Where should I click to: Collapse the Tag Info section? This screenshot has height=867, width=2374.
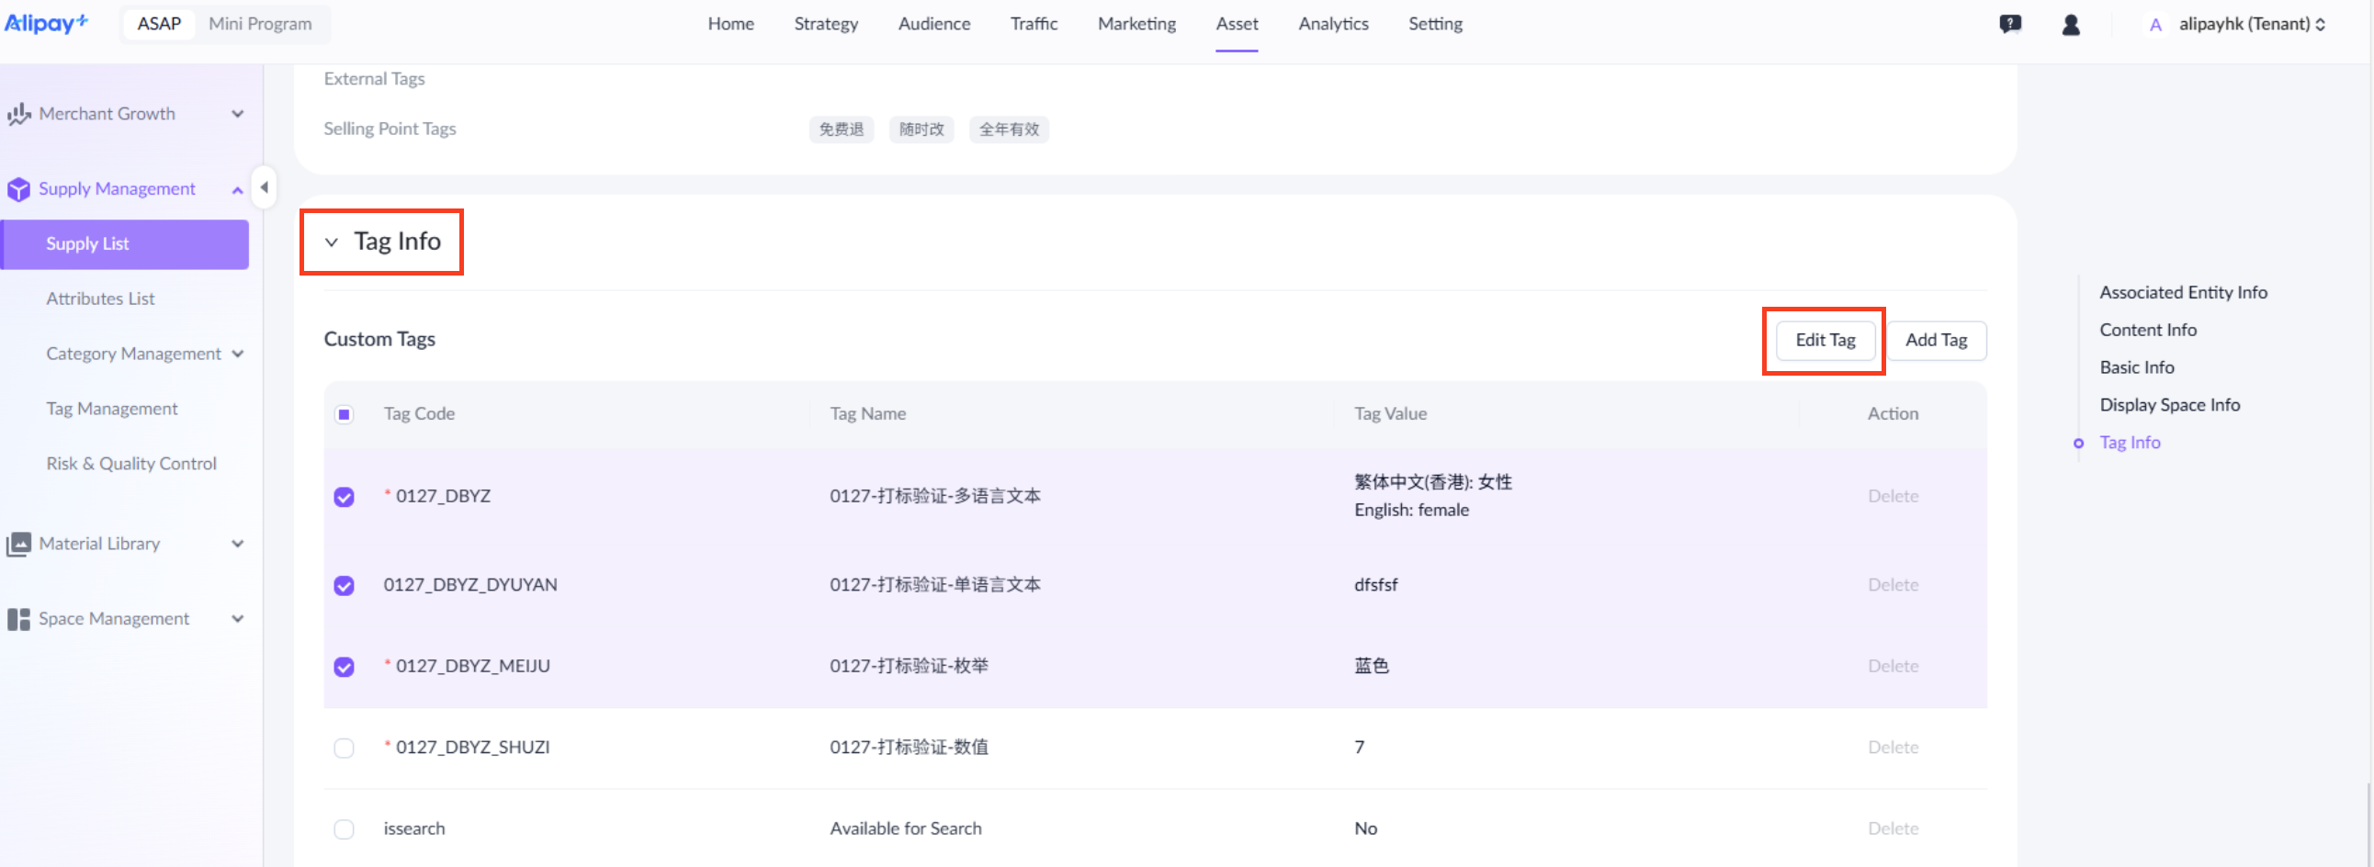click(x=332, y=242)
